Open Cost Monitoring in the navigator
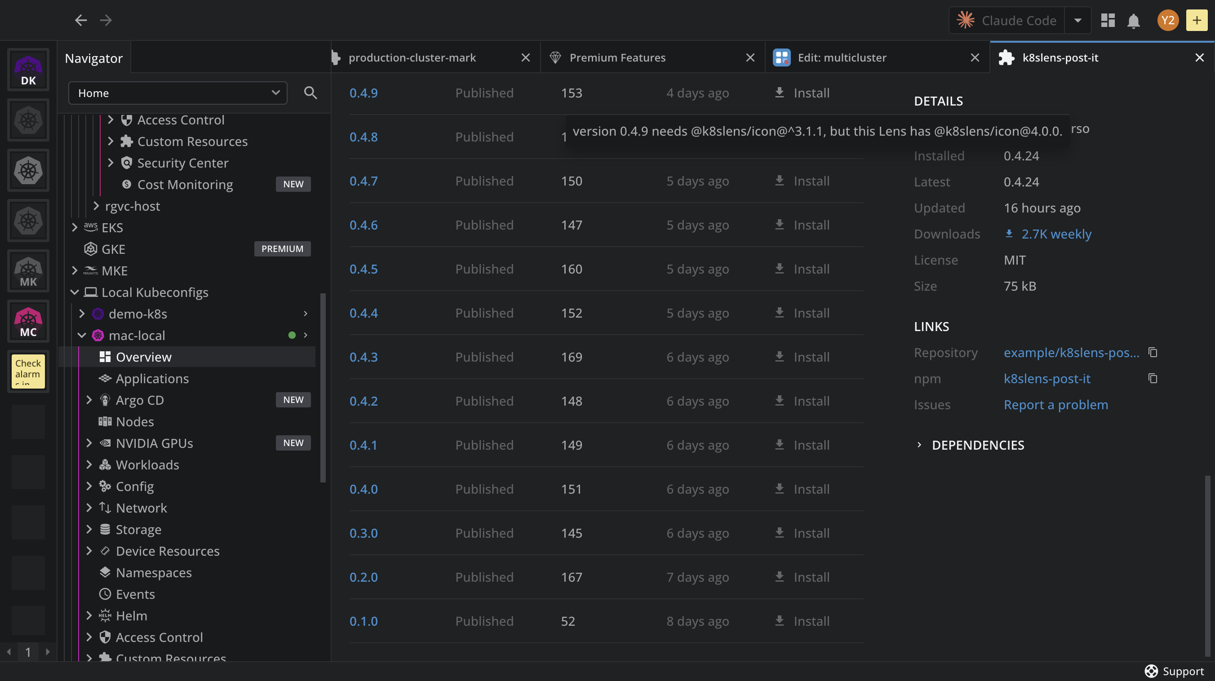 pos(185,184)
